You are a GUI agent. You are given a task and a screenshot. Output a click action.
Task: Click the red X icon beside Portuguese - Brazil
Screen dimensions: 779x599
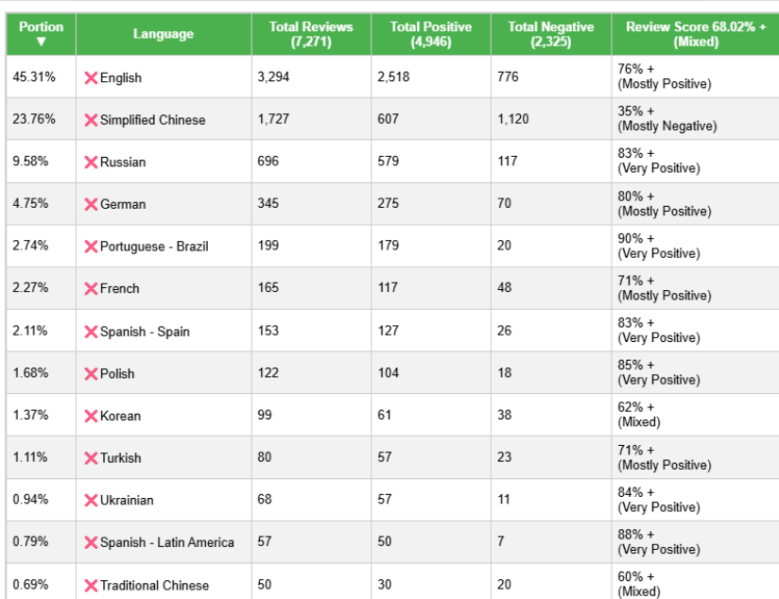pos(91,247)
